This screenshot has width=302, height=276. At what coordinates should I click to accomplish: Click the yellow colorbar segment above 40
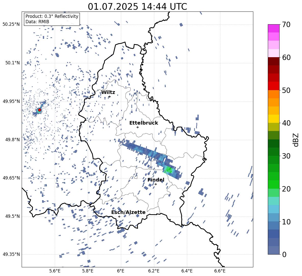(273, 119)
